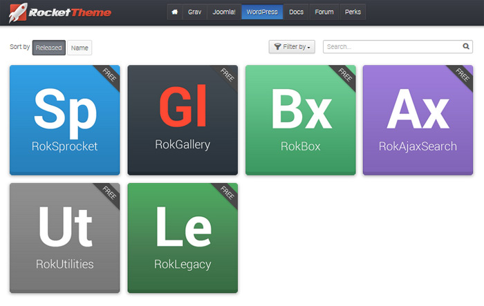Go to the home icon in navigation
Image resolution: width=484 pixels, height=306 pixels.
[x=175, y=12]
